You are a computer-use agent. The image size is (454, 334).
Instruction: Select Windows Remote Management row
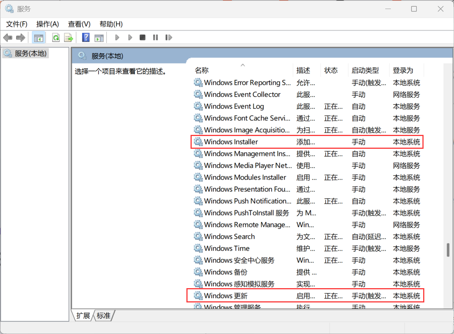pyautogui.click(x=307, y=225)
